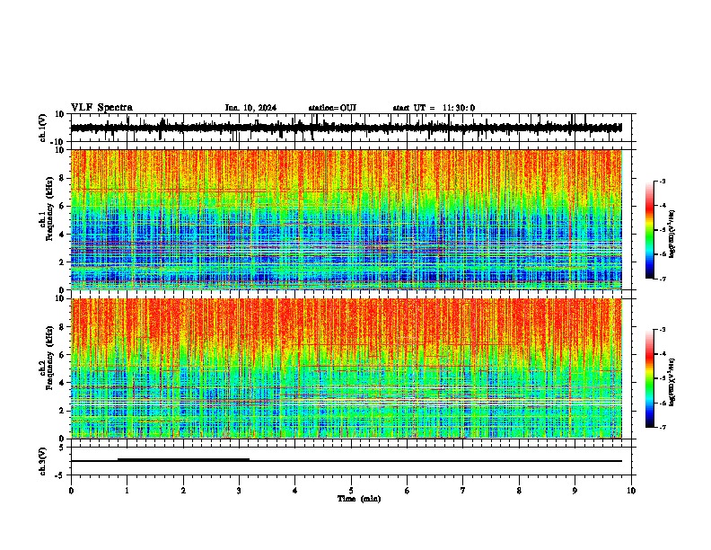Select the date label "Jan. 10, 2024"

(250, 108)
